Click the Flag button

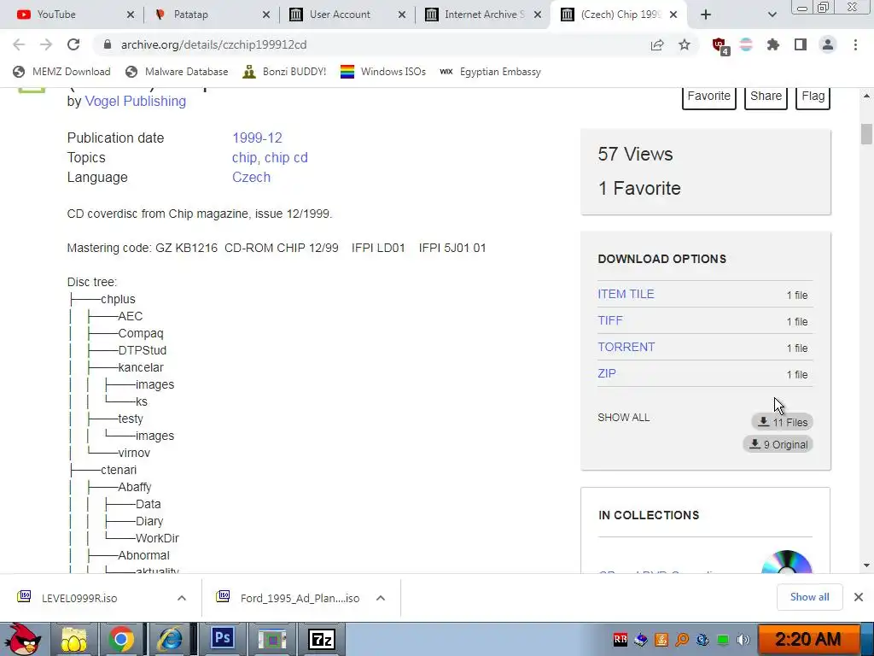click(x=813, y=97)
